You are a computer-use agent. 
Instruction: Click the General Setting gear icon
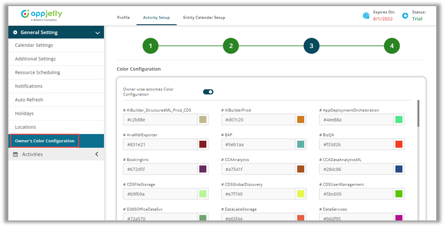click(x=15, y=32)
